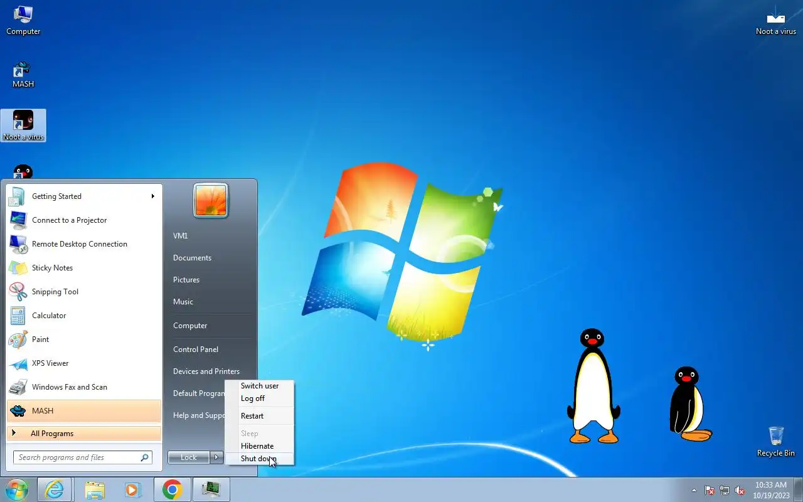
Task: Click the arrow next to Lock button
Action: 216,457
